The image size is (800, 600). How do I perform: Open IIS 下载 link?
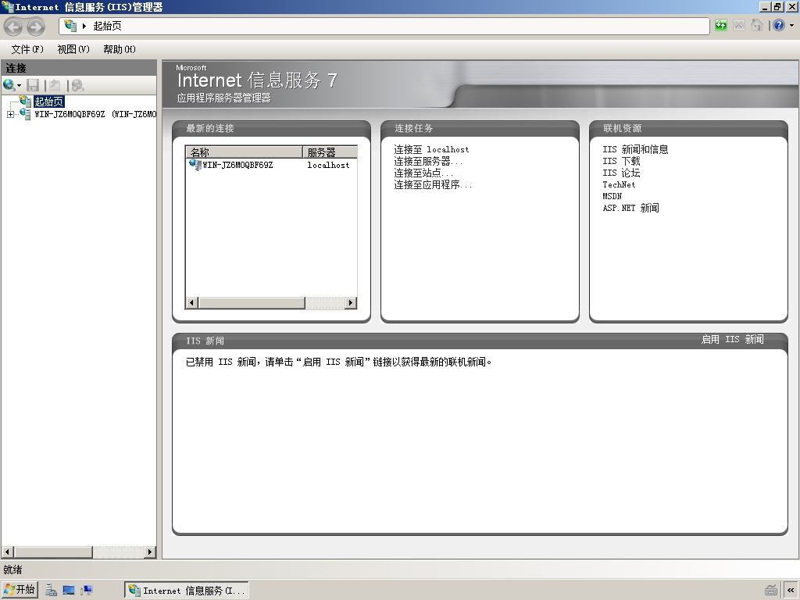621,161
